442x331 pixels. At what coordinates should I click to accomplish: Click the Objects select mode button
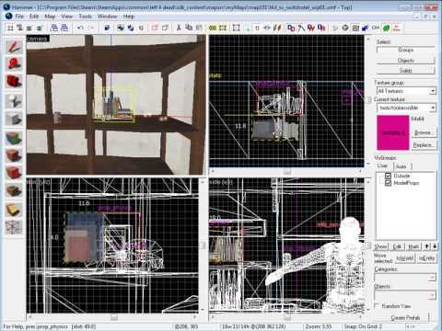405,61
